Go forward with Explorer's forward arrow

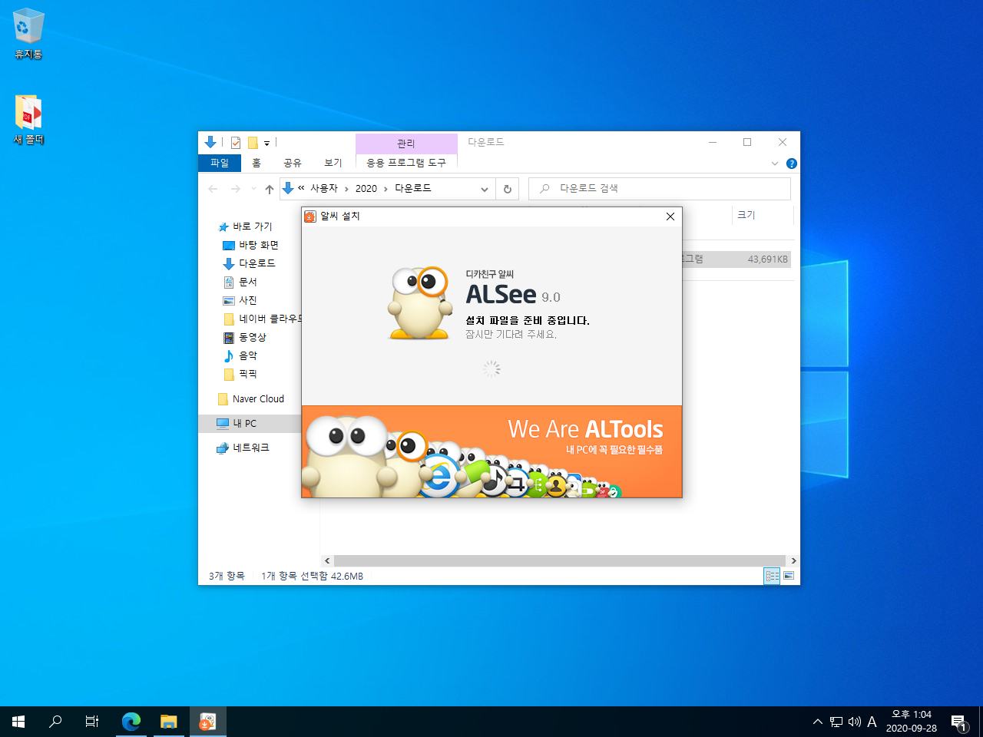[x=236, y=189]
